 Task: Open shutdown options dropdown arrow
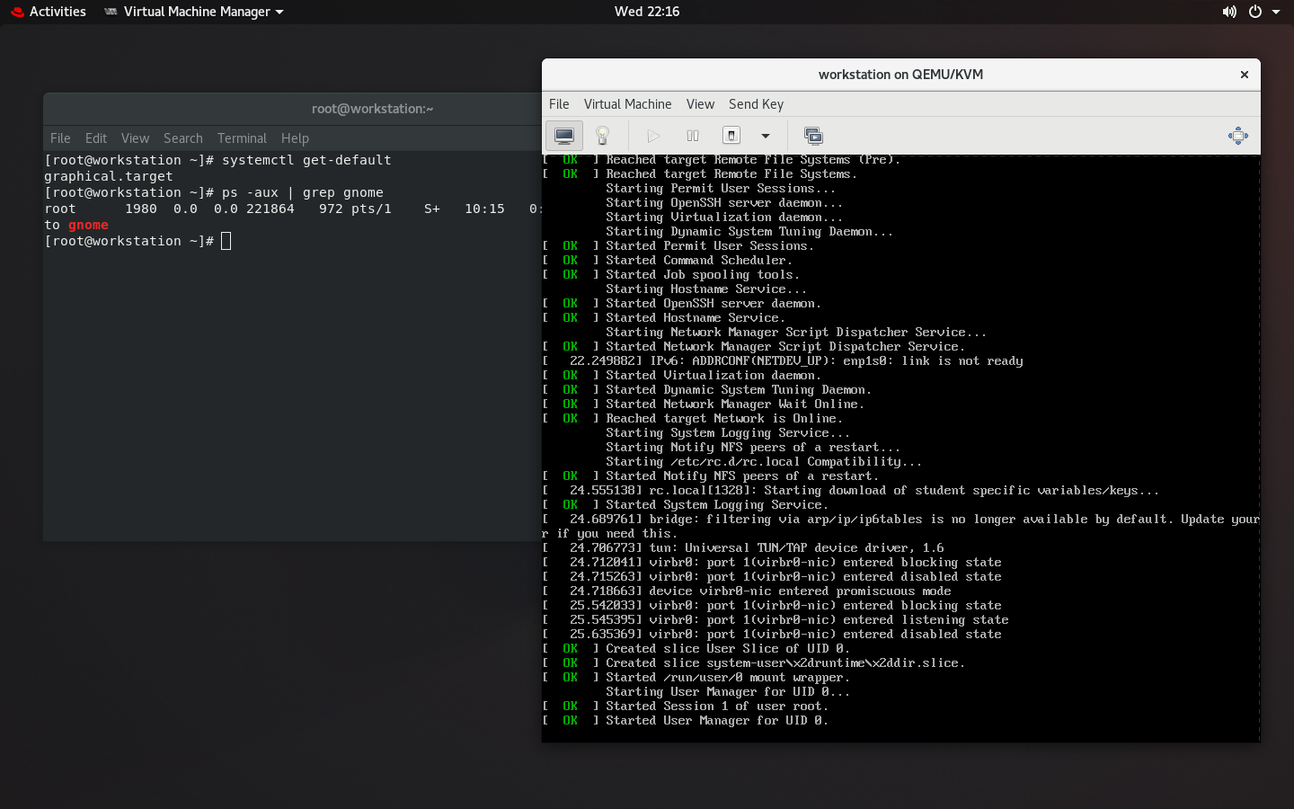(766, 136)
